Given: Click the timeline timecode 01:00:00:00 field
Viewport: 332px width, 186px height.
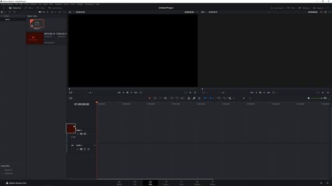Looking at the screenshot, I should point(81,104).
